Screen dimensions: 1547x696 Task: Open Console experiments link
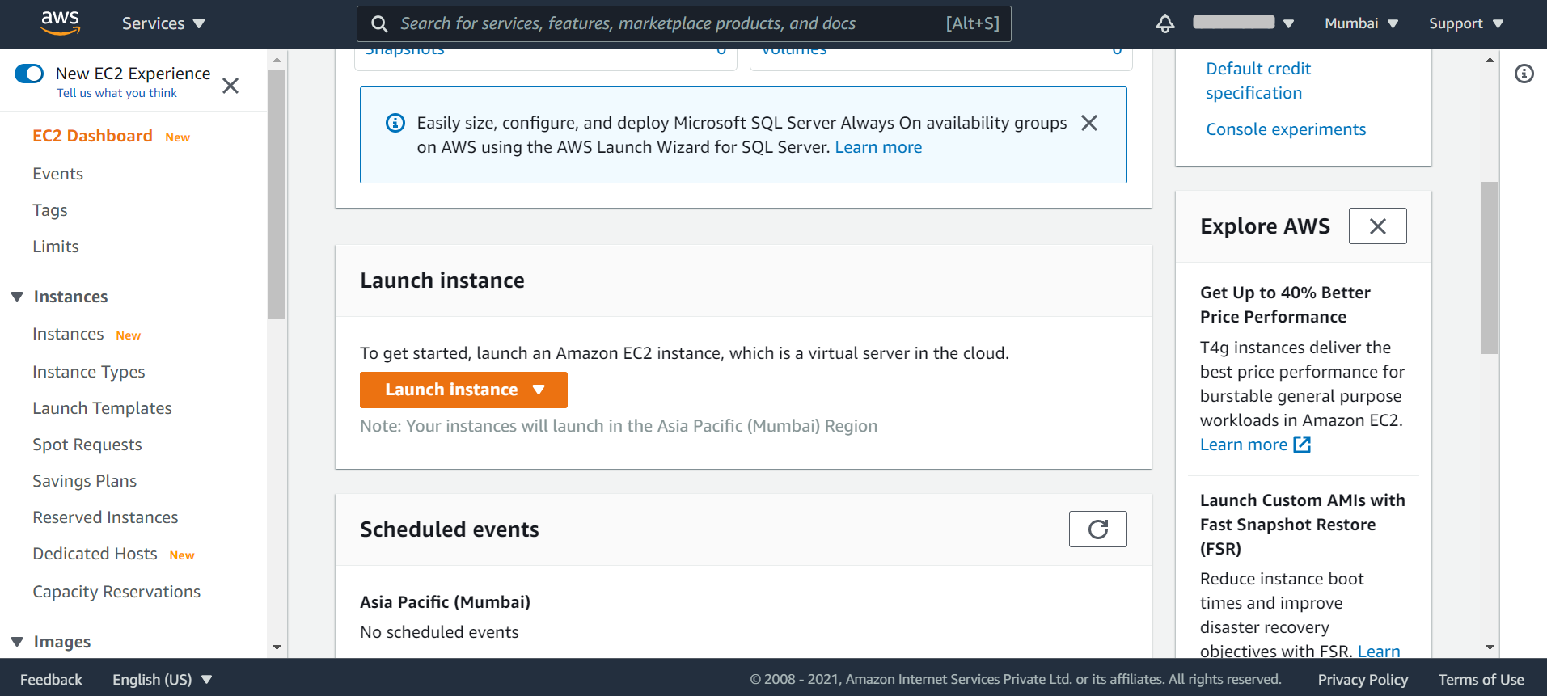[1286, 129]
